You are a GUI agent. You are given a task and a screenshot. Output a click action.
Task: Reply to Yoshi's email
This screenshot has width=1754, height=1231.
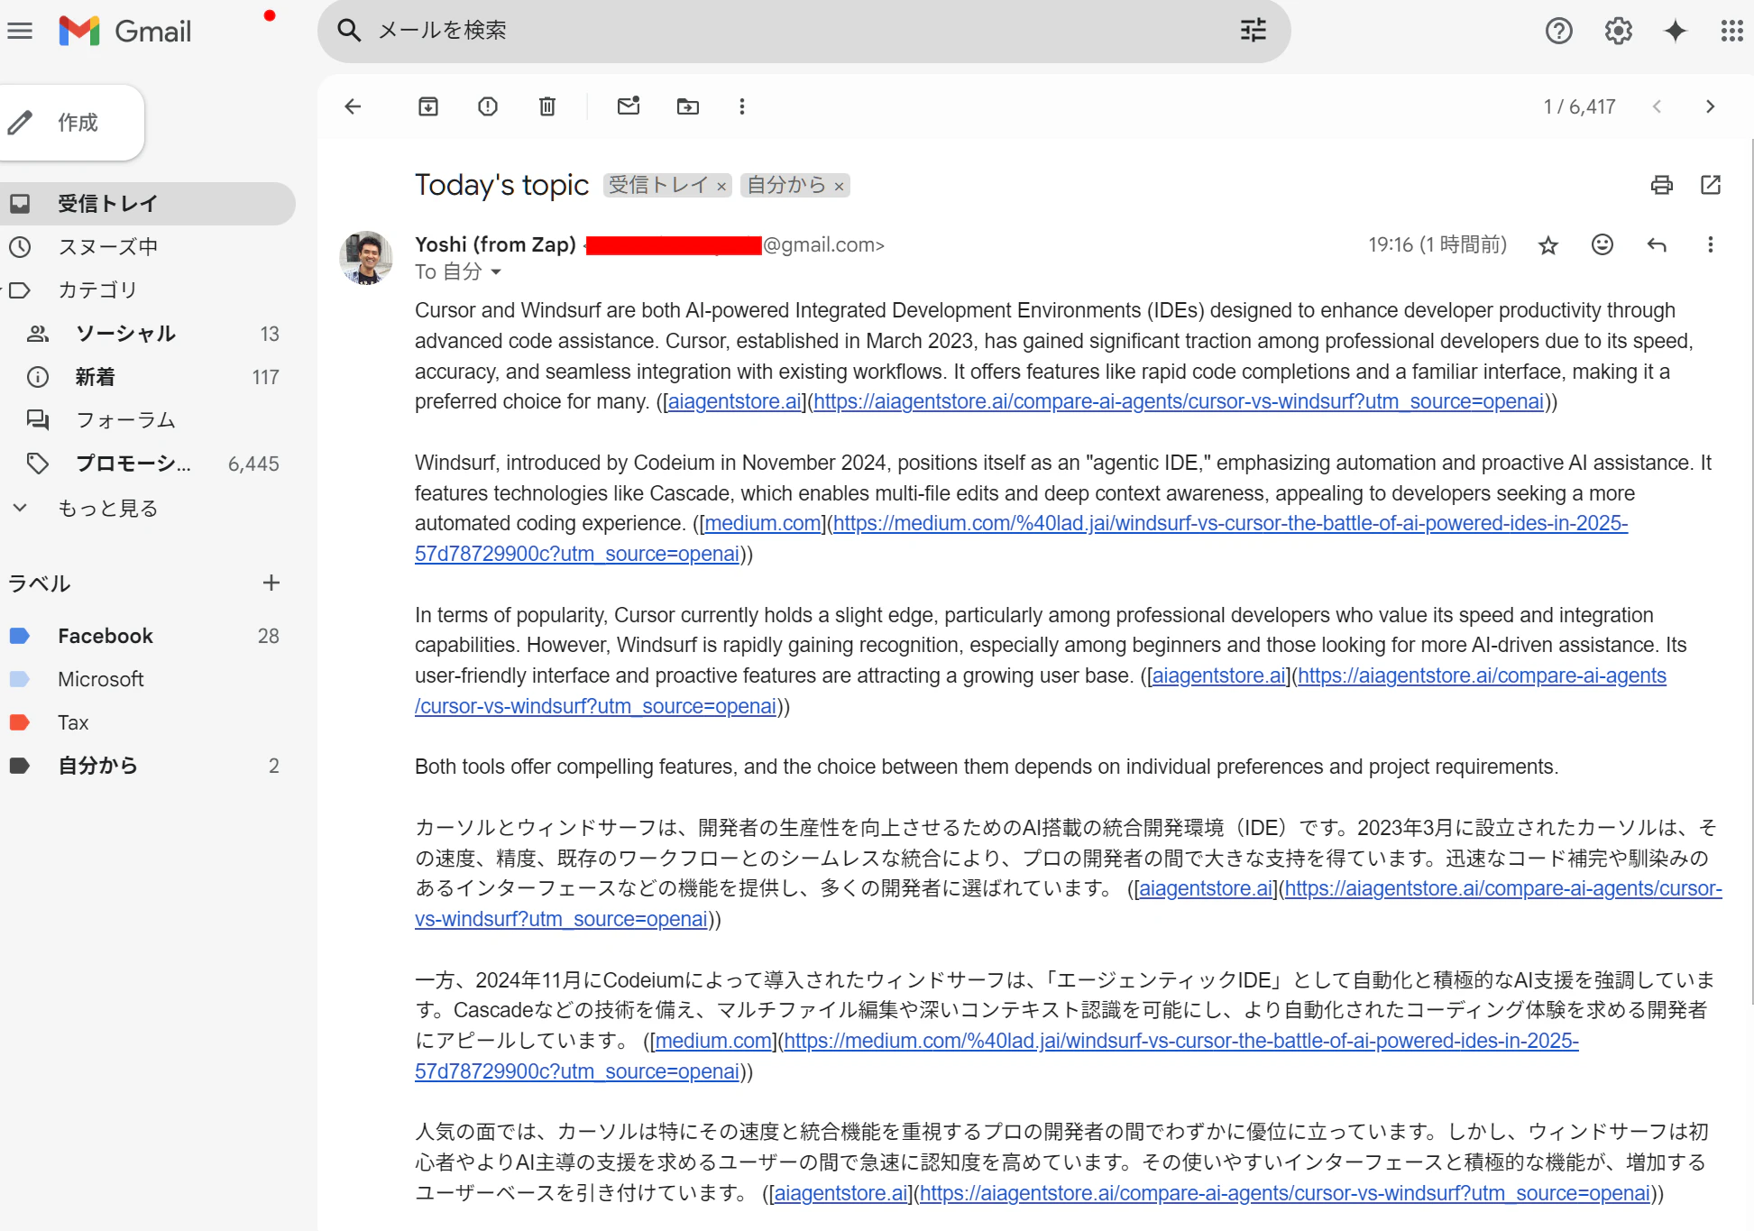click(1657, 244)
